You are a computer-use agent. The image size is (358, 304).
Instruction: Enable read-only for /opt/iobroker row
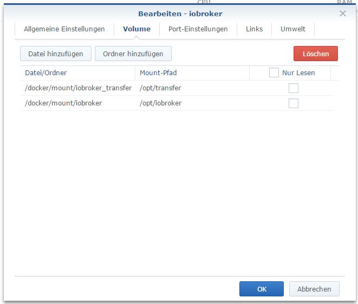point(294,103)
